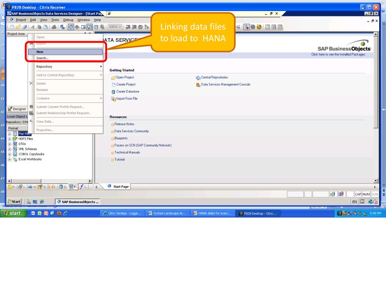Expand the Compare submenu
The image size is (386, 290).
(66, 99)
